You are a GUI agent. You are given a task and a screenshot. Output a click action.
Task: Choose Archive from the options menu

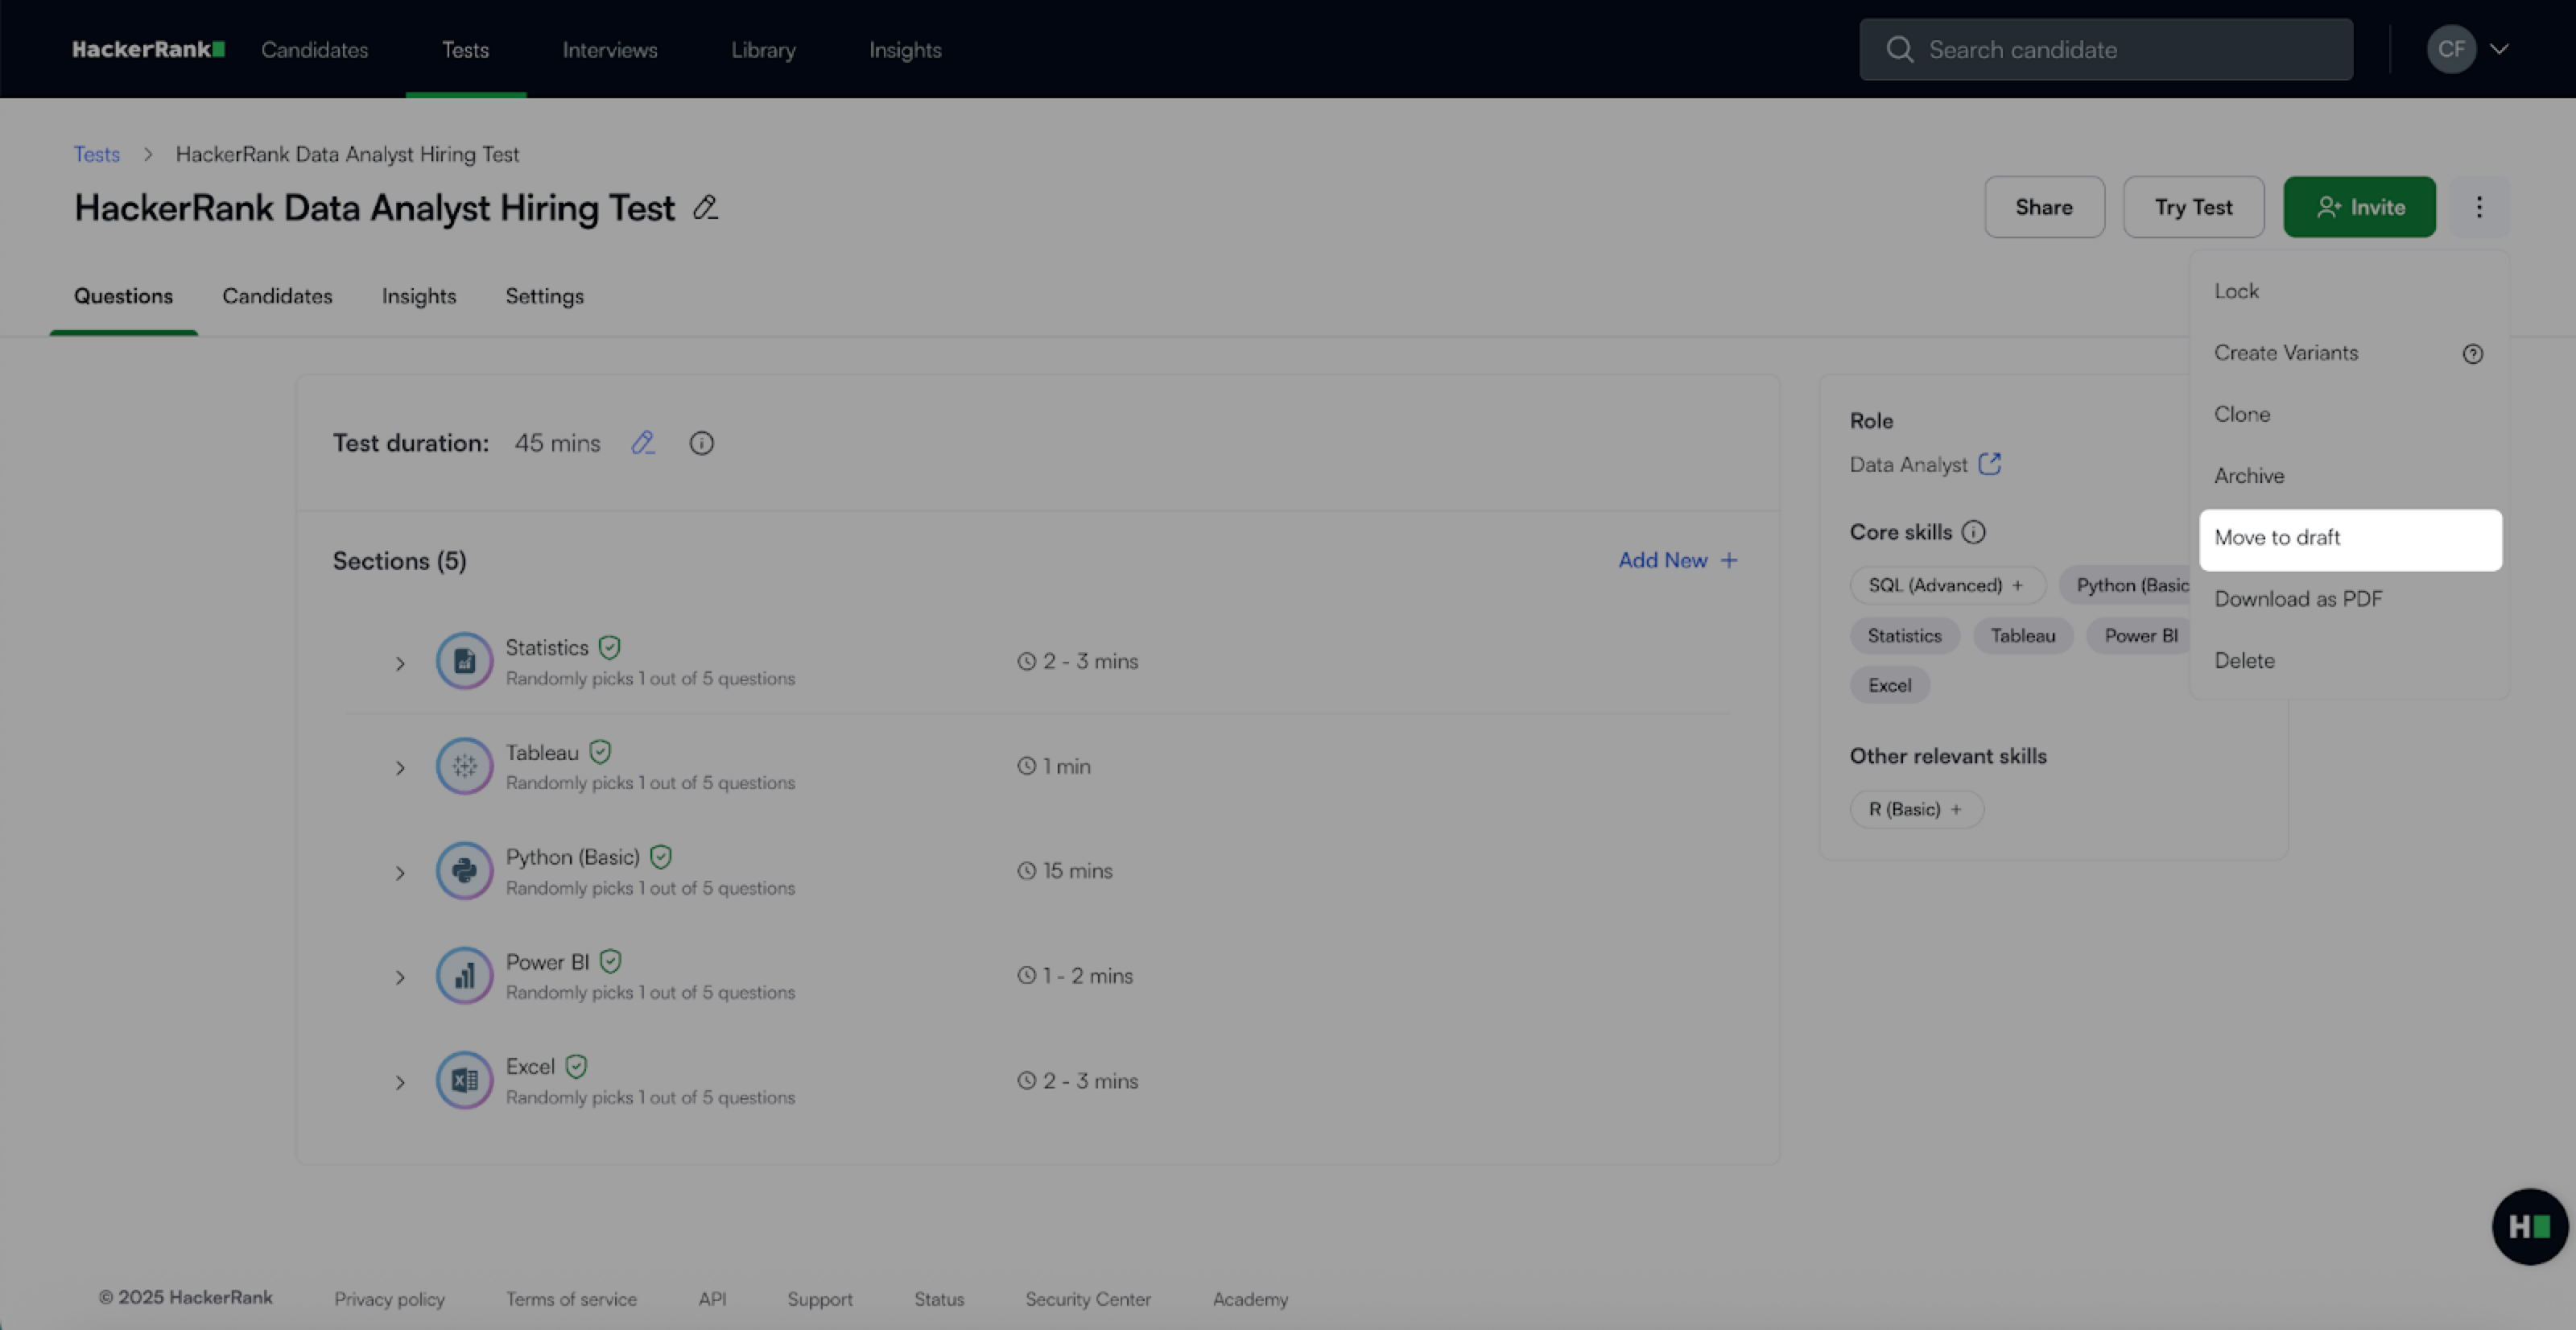2249,476
